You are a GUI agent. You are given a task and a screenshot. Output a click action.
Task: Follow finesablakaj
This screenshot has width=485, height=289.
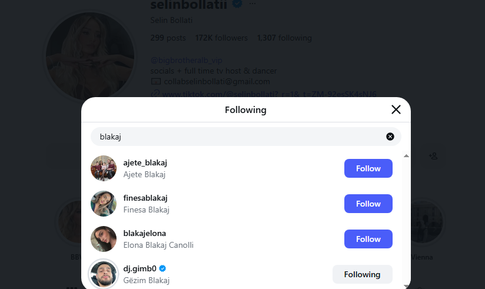click(368, 204)
